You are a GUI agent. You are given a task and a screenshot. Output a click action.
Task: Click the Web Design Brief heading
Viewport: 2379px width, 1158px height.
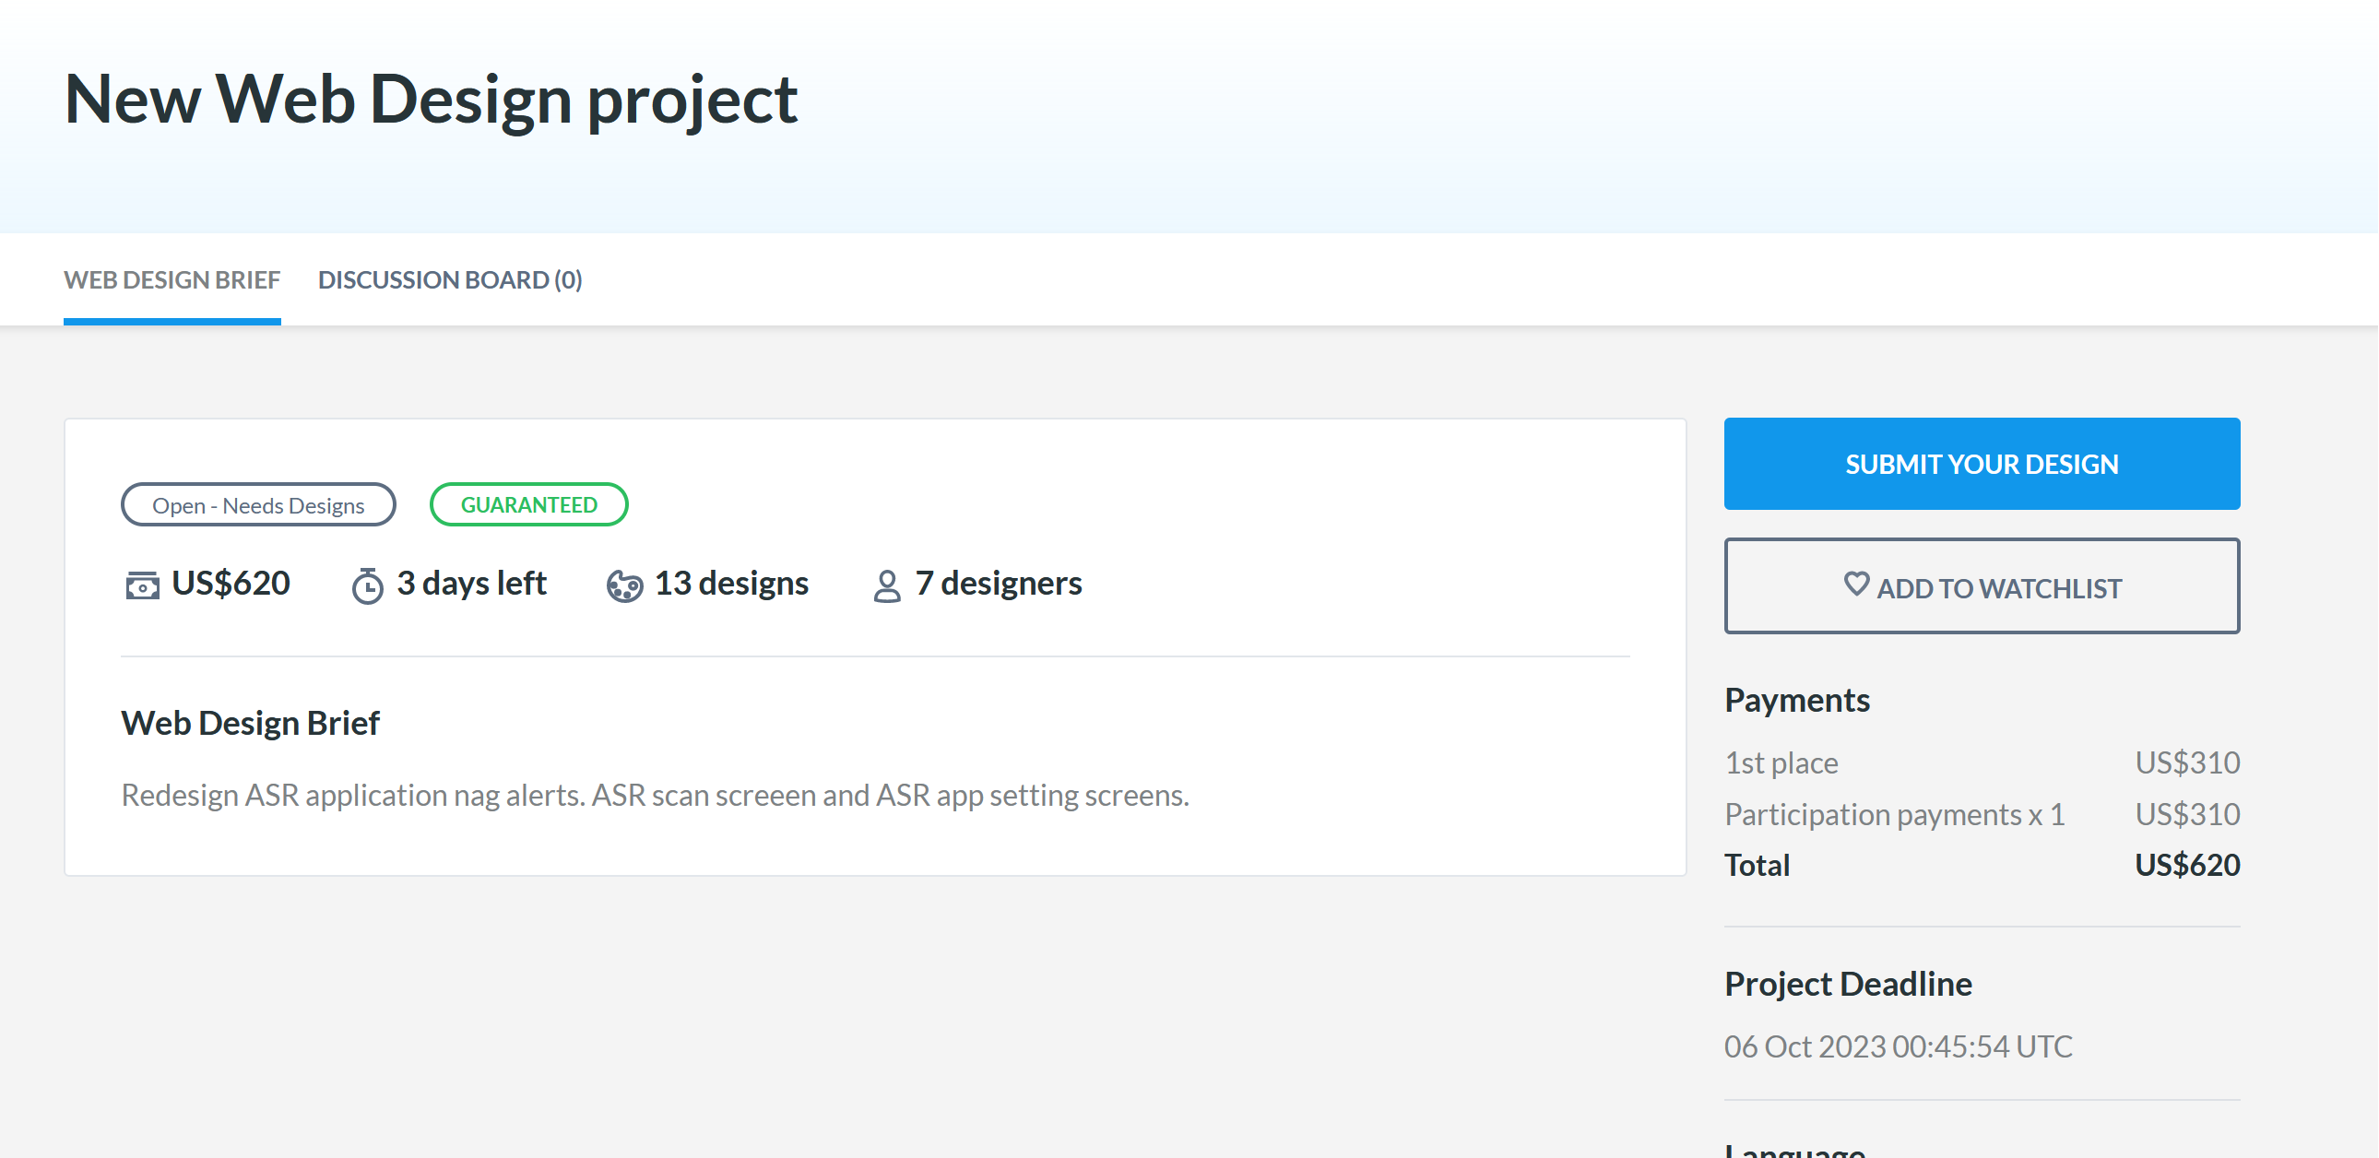coord(250,723)
